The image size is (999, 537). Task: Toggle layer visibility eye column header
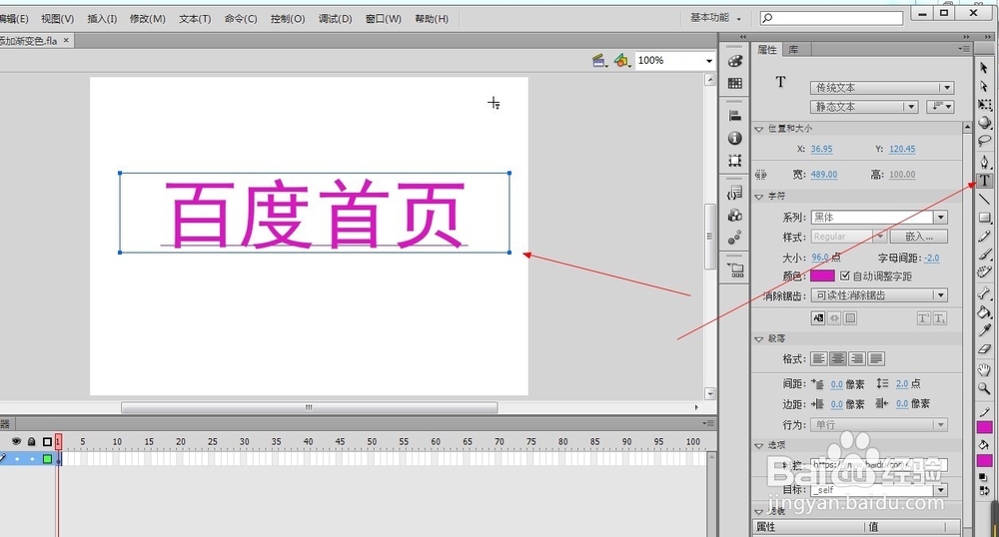(17, 441)
